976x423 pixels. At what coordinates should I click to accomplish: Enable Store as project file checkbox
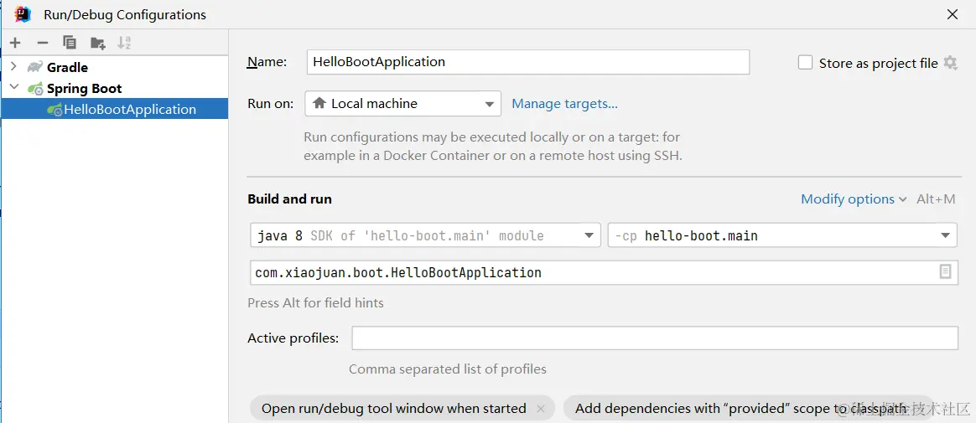[x=806, y=63]
